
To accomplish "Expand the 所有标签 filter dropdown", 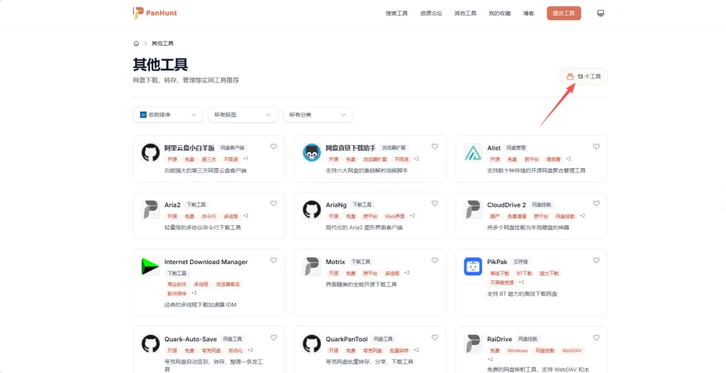I will [243, 115].
